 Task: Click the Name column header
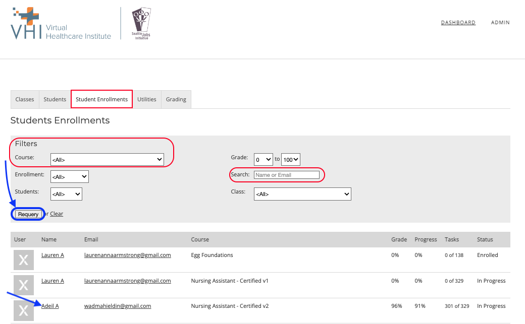click(x=49, y=239)
